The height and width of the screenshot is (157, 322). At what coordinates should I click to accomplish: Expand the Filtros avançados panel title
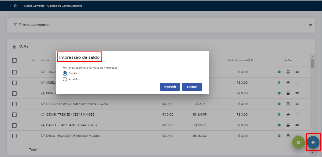pyautogui.click(x=34, y=25)
